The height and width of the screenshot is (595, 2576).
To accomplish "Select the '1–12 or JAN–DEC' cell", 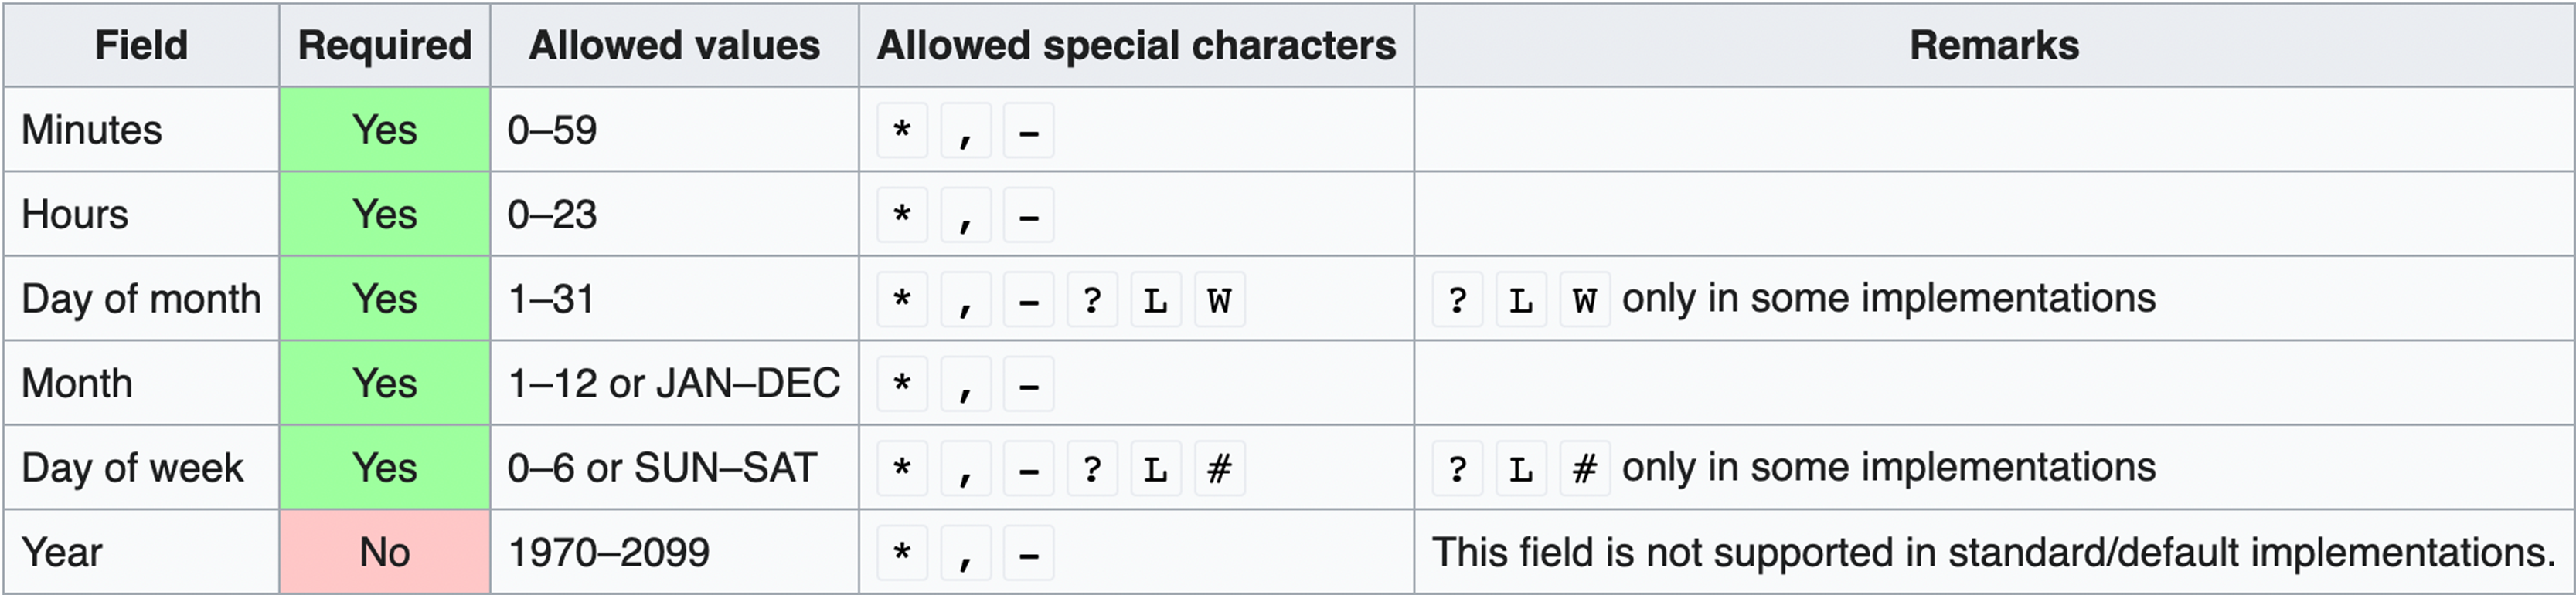I will (674, 384).
